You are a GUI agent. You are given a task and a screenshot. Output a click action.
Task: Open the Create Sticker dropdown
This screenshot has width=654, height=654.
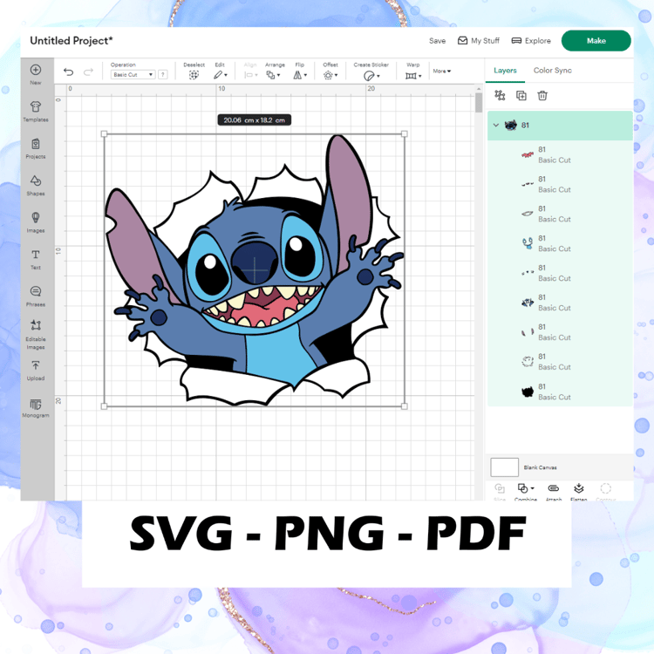[x=371, y=76]
